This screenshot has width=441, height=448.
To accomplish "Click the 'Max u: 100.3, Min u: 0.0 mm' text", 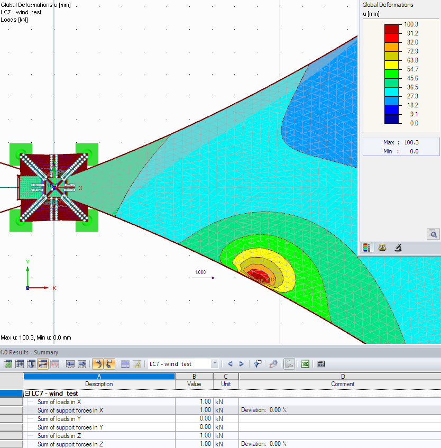I will [36, 337].
